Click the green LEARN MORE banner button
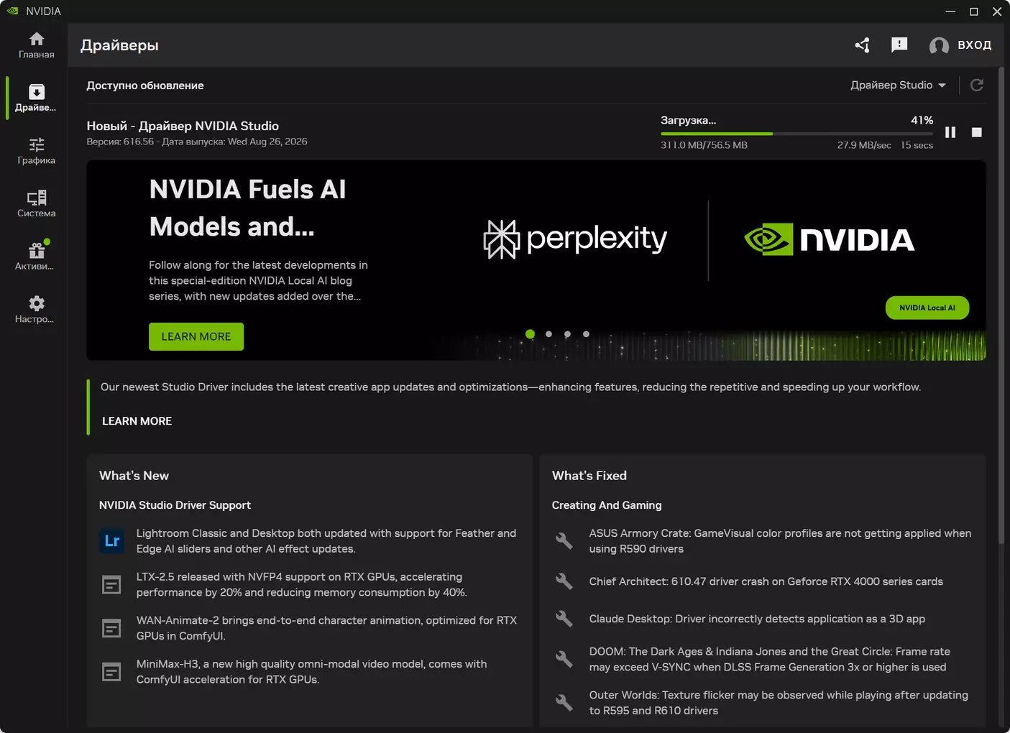 pyautogui.click(x=196, y=336)
